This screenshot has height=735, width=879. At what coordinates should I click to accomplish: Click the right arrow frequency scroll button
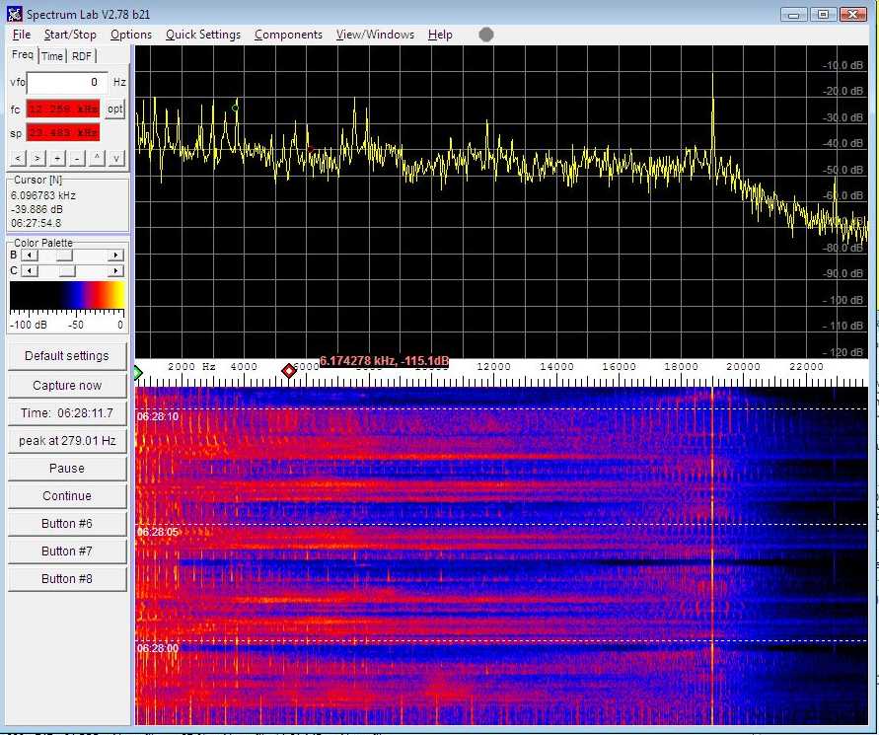coord(37,158)
